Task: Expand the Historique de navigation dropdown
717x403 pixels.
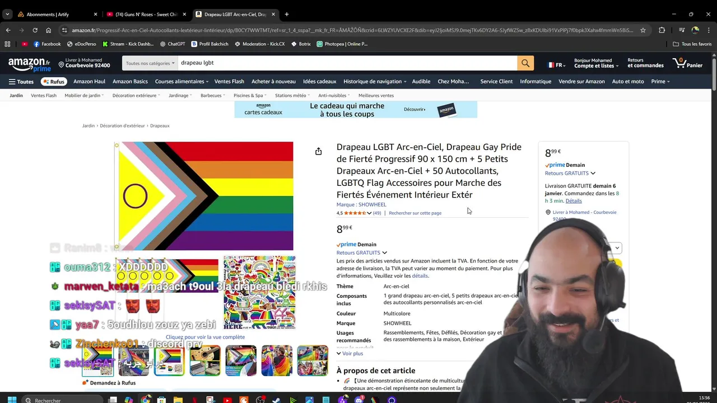Action: [x=375, y=82]
